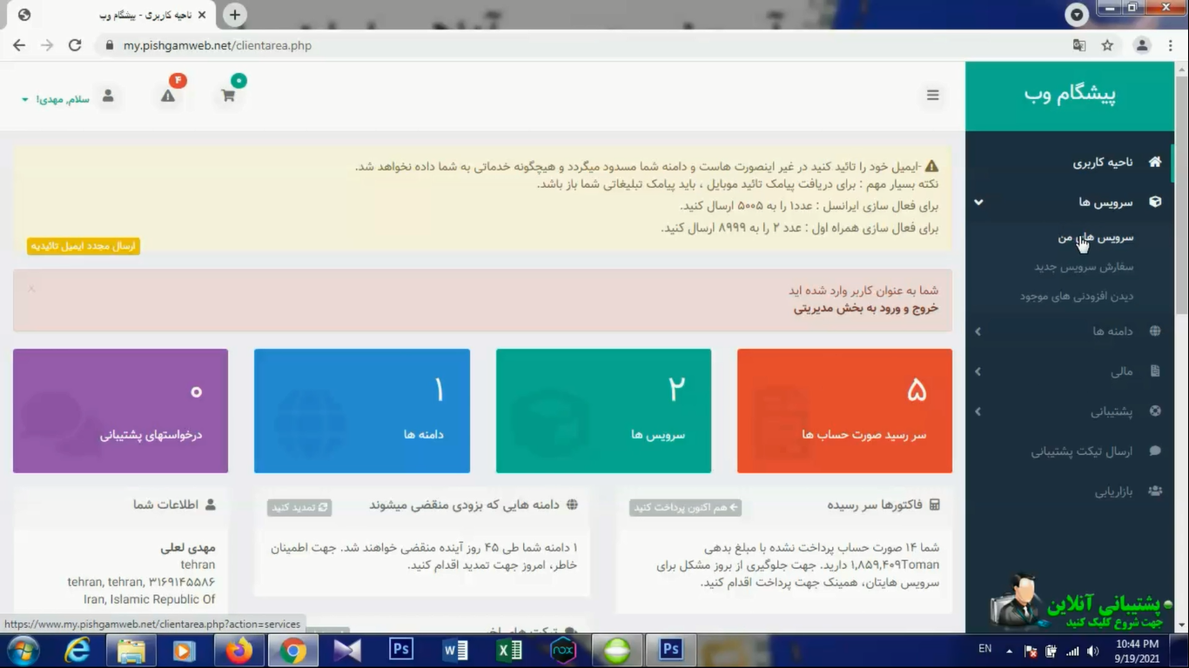Open the warning notifications icon
Image resolution: width=1189 pixels, height=668 pixels.
click(168, 96)
